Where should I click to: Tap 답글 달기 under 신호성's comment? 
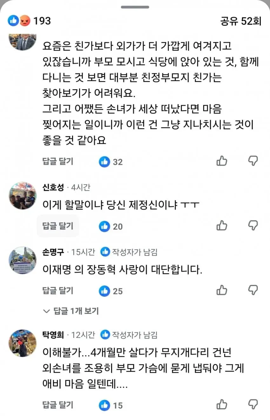click(x=58, y=226)
